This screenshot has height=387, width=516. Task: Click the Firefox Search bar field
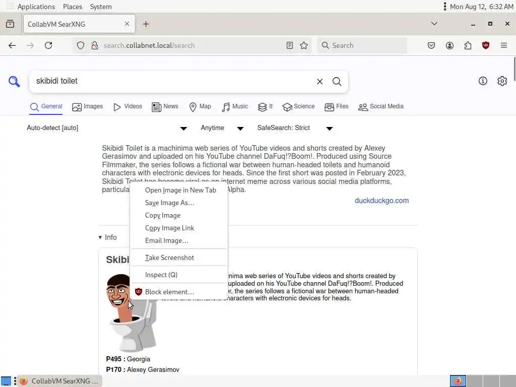pos(362,45)
